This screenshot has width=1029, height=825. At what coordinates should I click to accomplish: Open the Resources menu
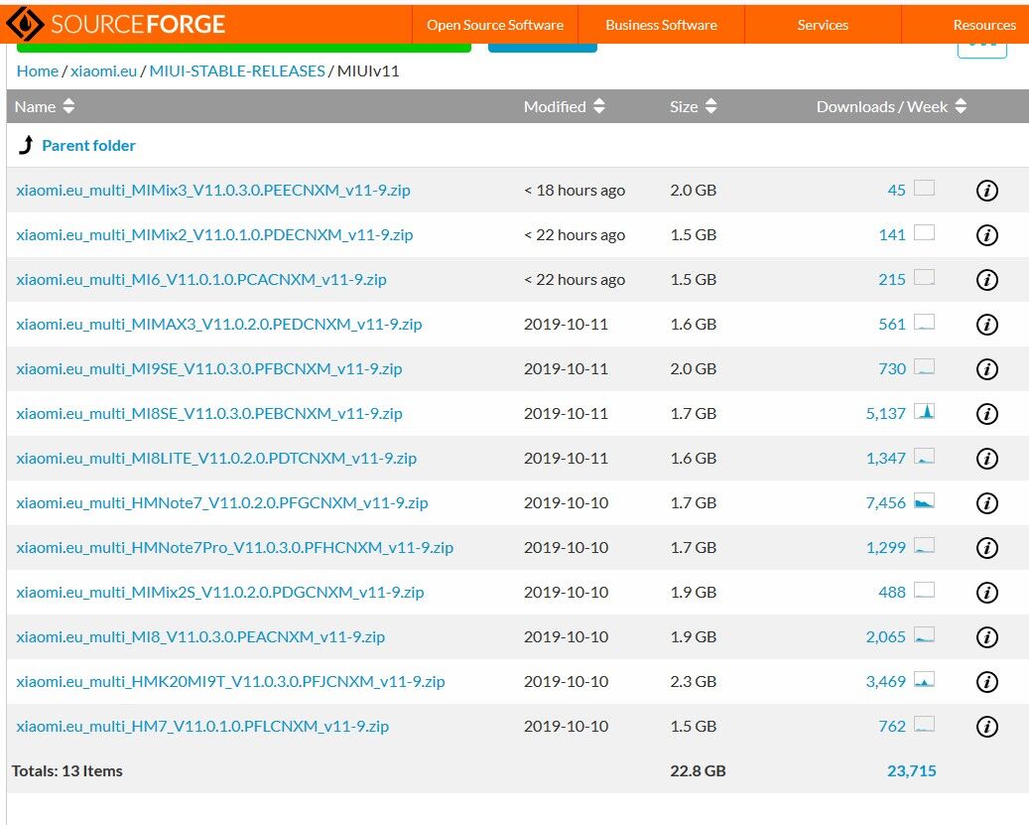tap(983, 25)
